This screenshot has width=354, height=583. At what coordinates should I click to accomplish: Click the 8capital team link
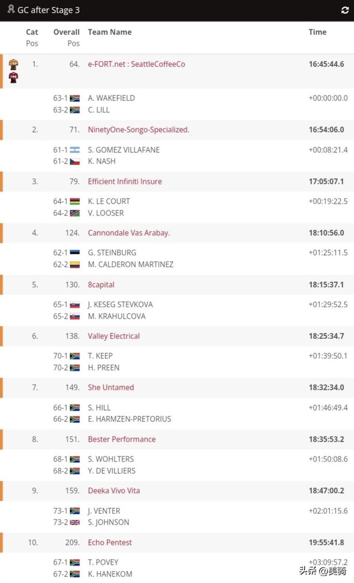(101, 285)
